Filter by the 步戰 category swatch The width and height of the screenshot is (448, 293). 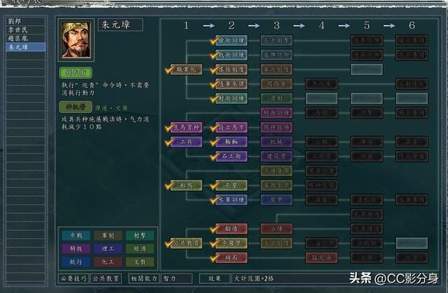pos(76,236)
